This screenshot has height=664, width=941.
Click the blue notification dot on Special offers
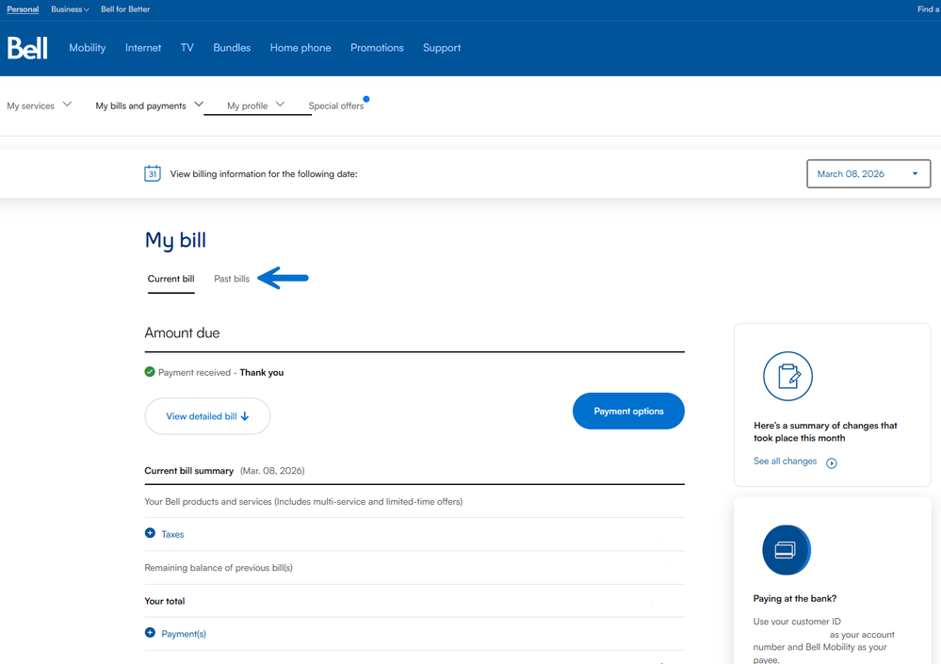(366, 99)
